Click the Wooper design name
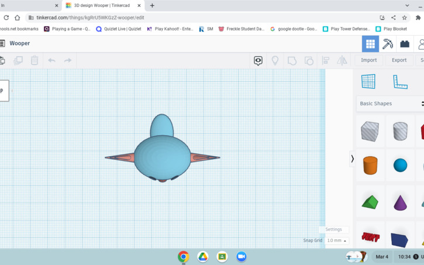Viewport: 424px width, 265px height. point(19,43)
